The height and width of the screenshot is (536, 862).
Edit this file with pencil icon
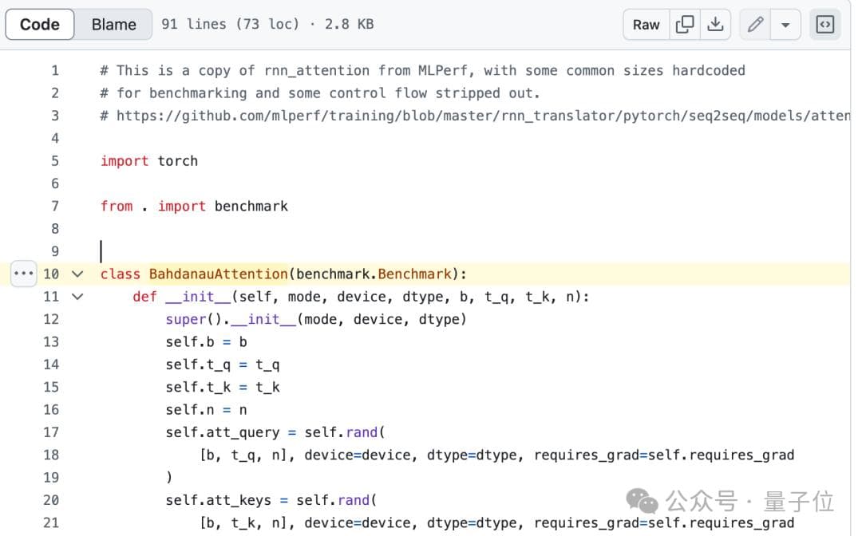tap(755, 25)
